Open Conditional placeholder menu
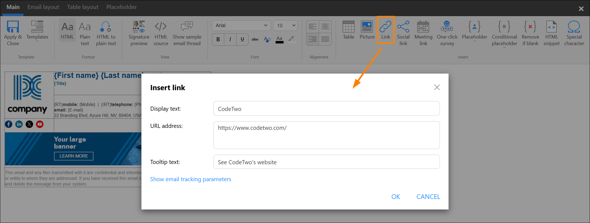 [505, 34]
